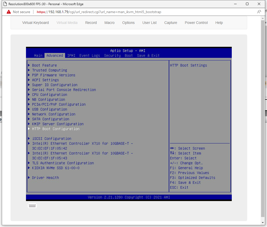
Task: Open the Help menu
Action: coord(219,23)
